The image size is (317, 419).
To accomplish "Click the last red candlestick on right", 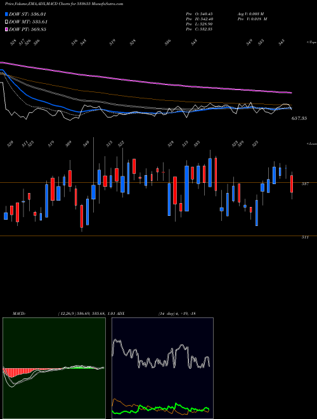I will (292, 184).
